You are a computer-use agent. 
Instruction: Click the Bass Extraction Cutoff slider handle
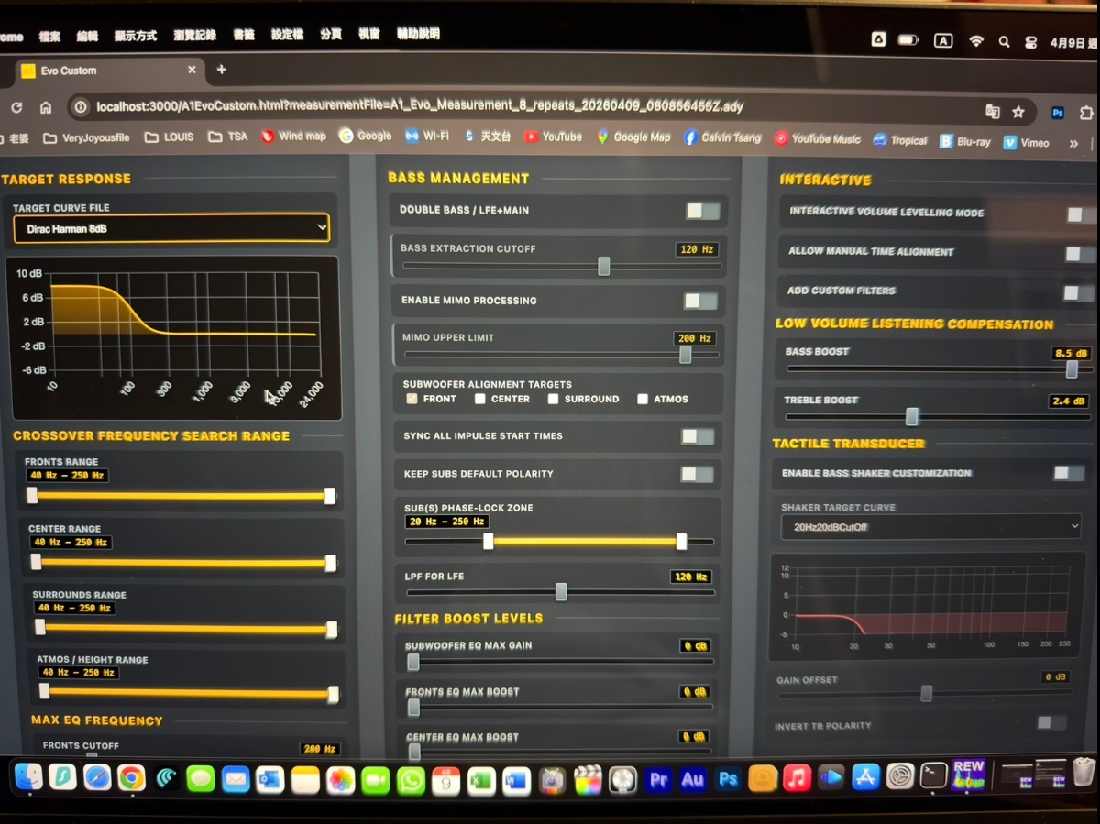click(603, 267)
